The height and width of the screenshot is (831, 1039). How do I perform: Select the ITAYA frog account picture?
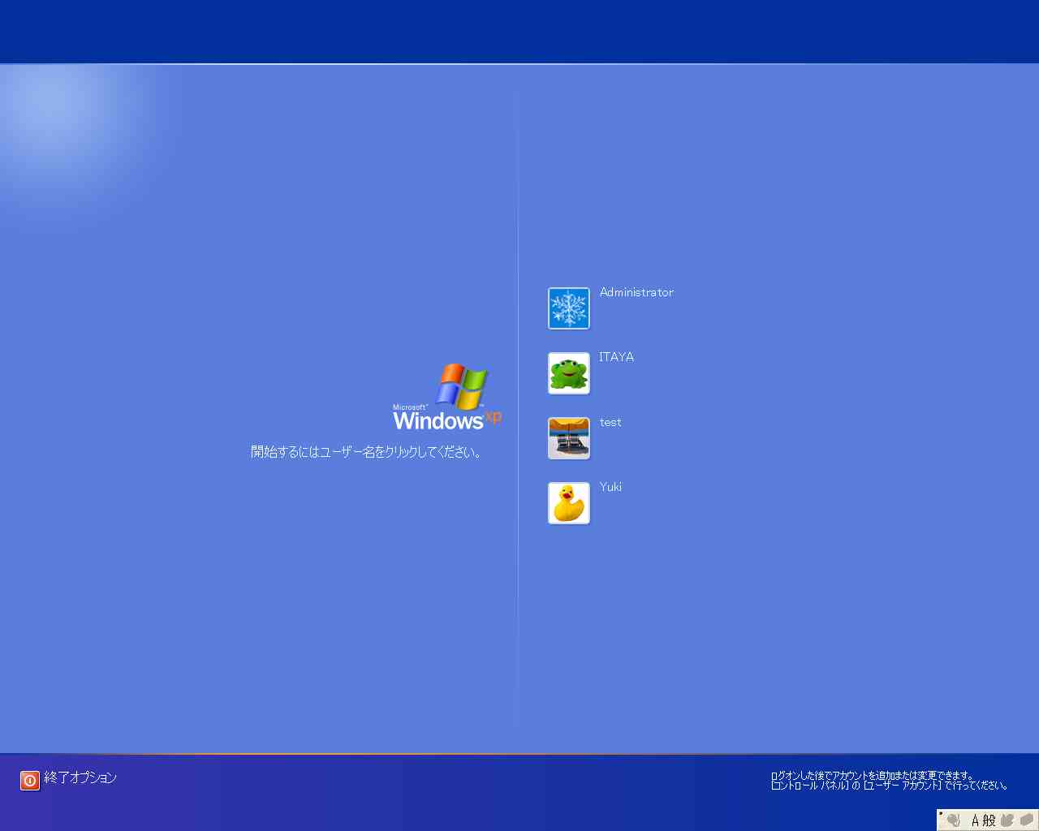click(x=568, y=373)
